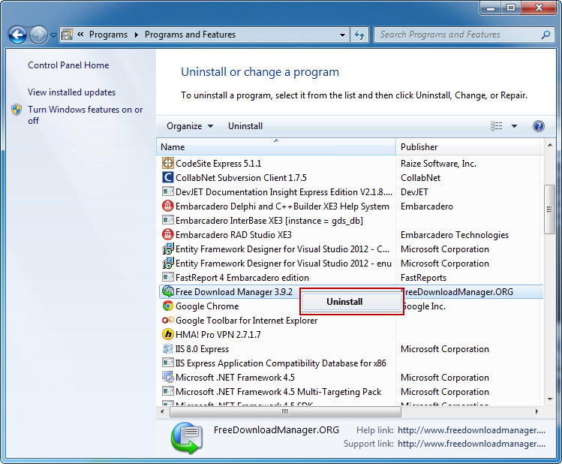Click the horizontal scrollbar right arrow
The height and width of the screenshot is (464, 562).
pos(536,411)
